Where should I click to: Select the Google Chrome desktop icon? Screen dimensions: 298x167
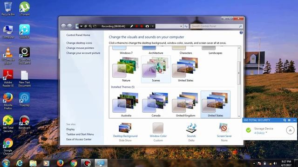tap(8, 147)
